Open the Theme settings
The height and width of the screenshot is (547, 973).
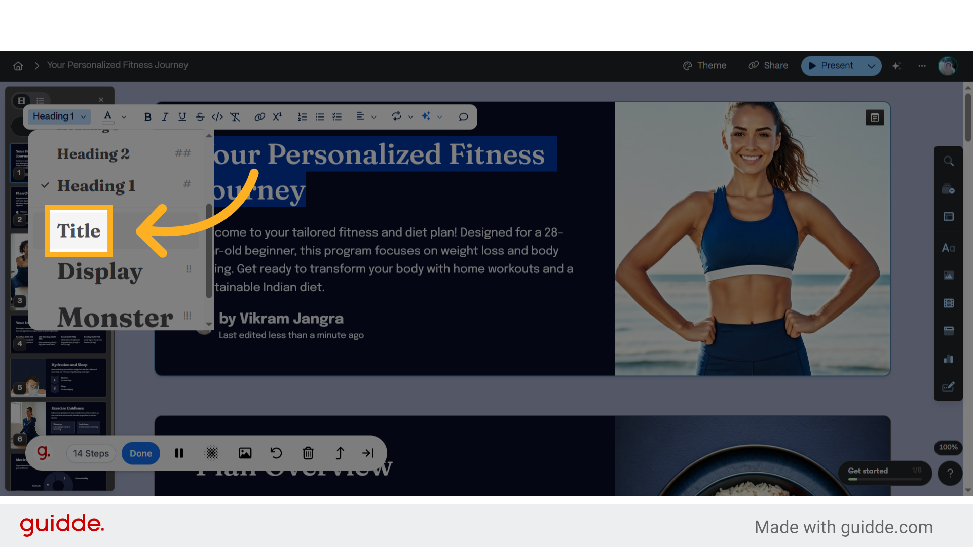704,66
